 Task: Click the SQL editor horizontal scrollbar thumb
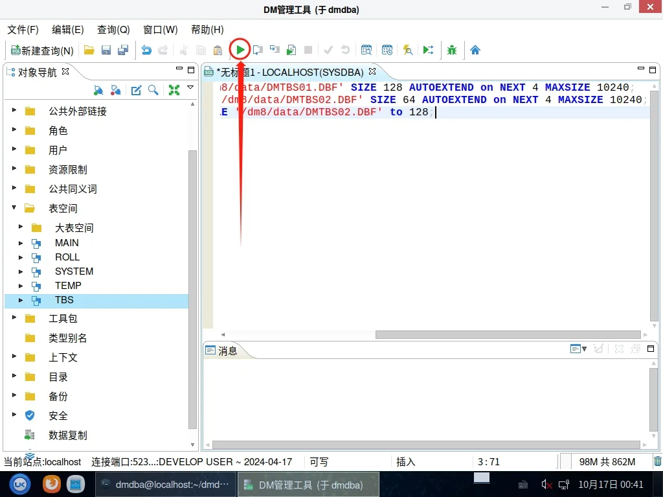tap(507, 335)
